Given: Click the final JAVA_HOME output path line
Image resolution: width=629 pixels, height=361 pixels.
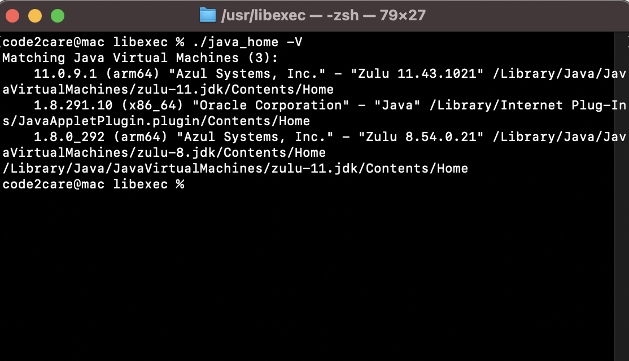Looking at the screenshot, I should pyautogui.click(x=234, y=168).
